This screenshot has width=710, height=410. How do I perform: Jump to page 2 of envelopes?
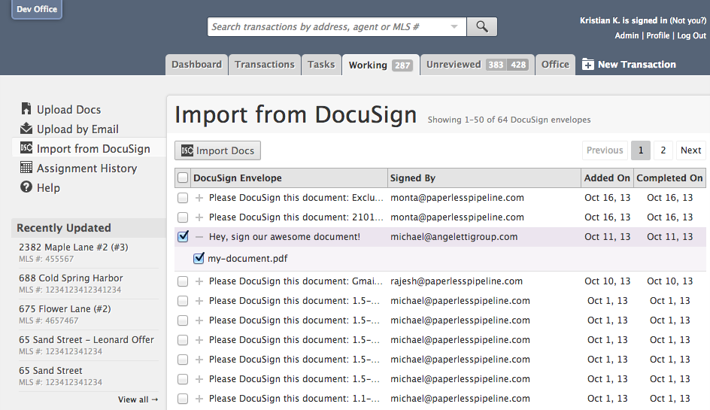[x=663, y=150]
